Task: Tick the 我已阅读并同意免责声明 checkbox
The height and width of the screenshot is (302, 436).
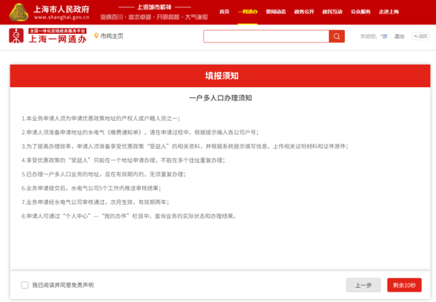Action: 25,285
